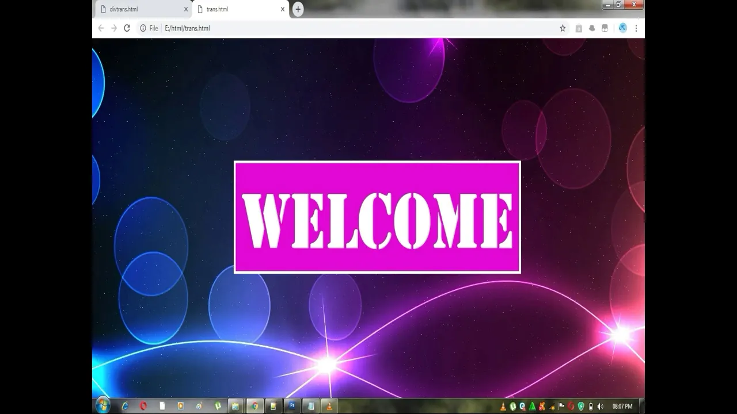Open Chrome's three-dot menu

[636, 28]
